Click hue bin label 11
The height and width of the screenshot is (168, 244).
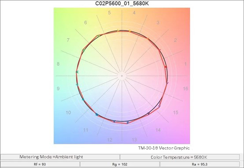tap(85, 130)
